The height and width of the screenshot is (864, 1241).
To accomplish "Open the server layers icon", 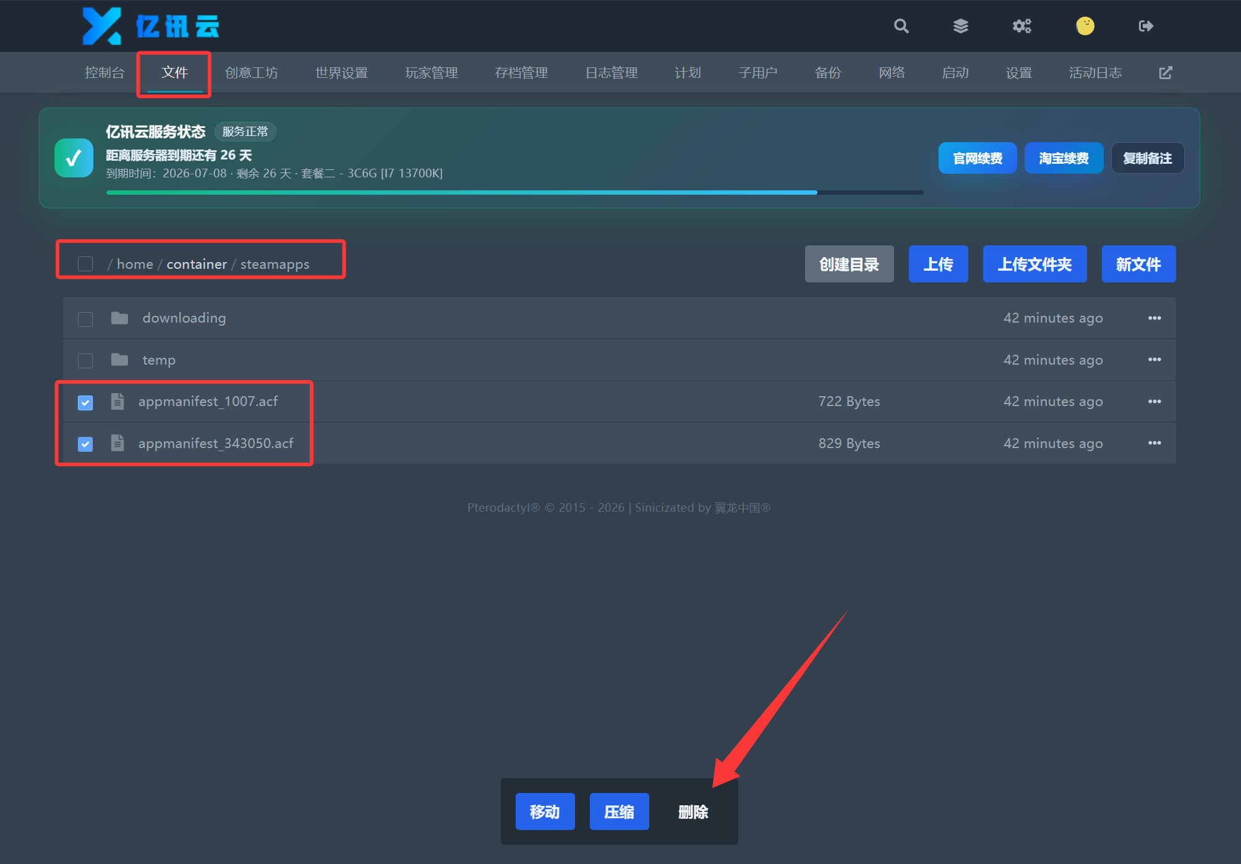I will pyautogui.click(x=961, y=26).
